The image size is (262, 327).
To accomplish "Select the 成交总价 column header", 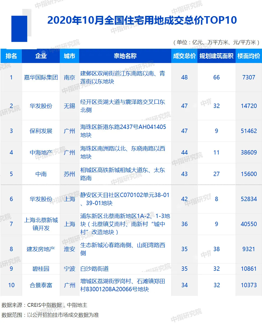I will [184, 56].
